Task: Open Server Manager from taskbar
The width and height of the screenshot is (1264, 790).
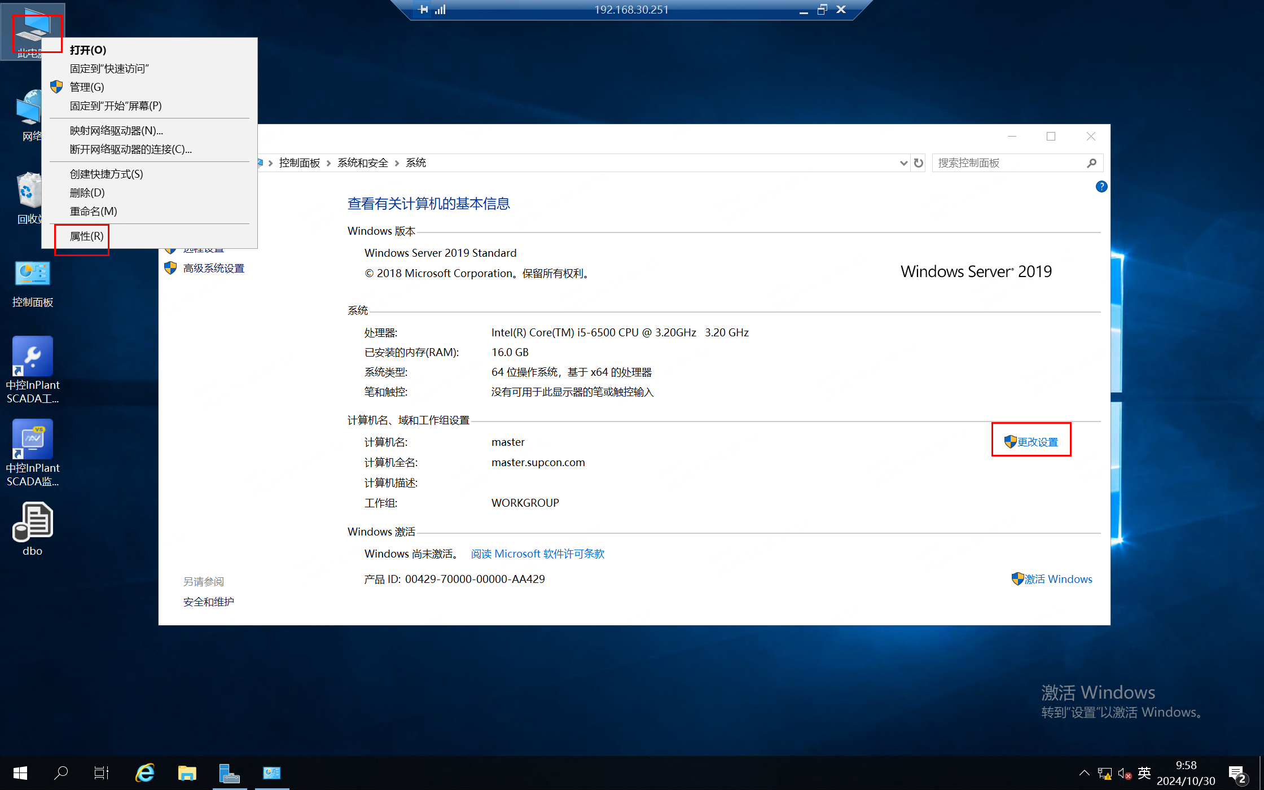Action: click(x=229, y=773)
